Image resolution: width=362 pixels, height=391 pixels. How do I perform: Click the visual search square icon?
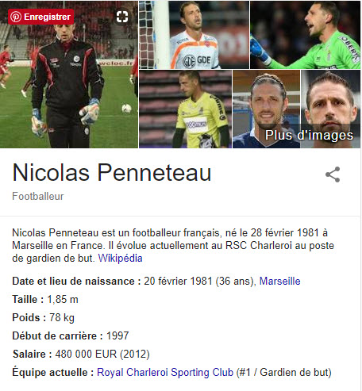122,17
